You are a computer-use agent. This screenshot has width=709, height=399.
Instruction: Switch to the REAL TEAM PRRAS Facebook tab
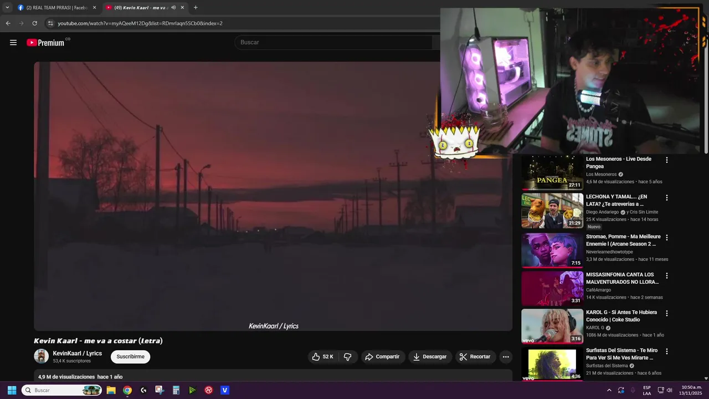pos(57,8)
